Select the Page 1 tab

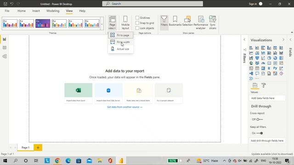tap(25, 148)
